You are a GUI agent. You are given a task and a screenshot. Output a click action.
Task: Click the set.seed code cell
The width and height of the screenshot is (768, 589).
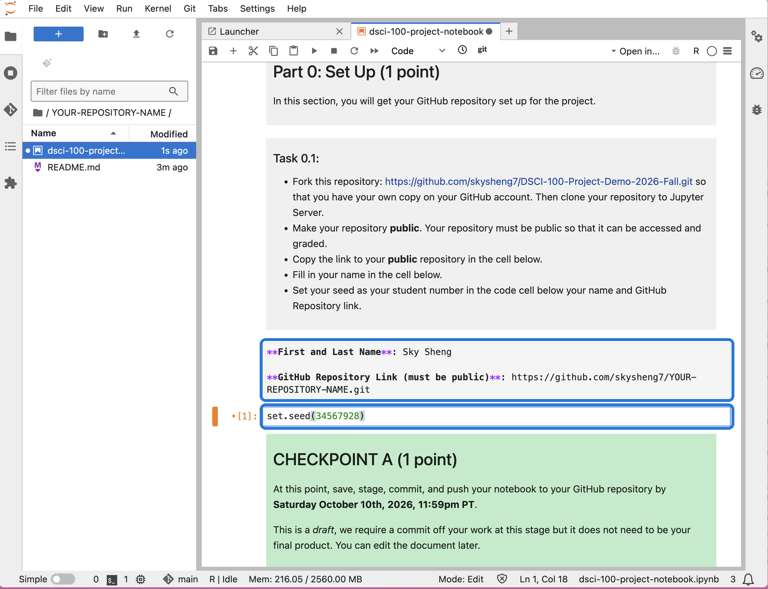pos(497,416)
